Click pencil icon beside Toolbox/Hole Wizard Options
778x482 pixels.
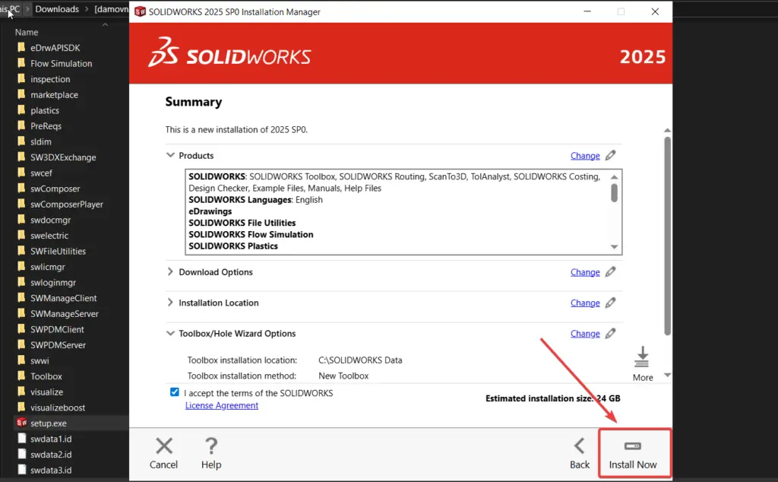(611, 334)
